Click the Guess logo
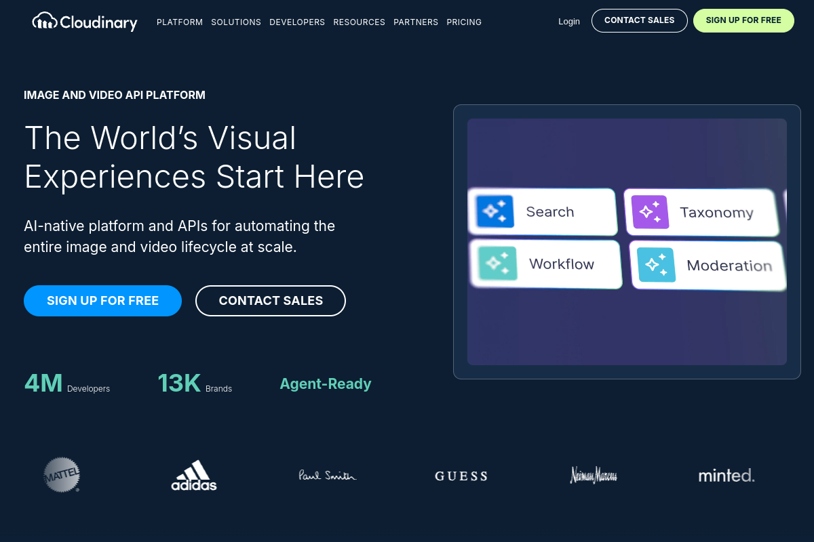The width and height of the screenshot is (814, 542). (461, 476)
